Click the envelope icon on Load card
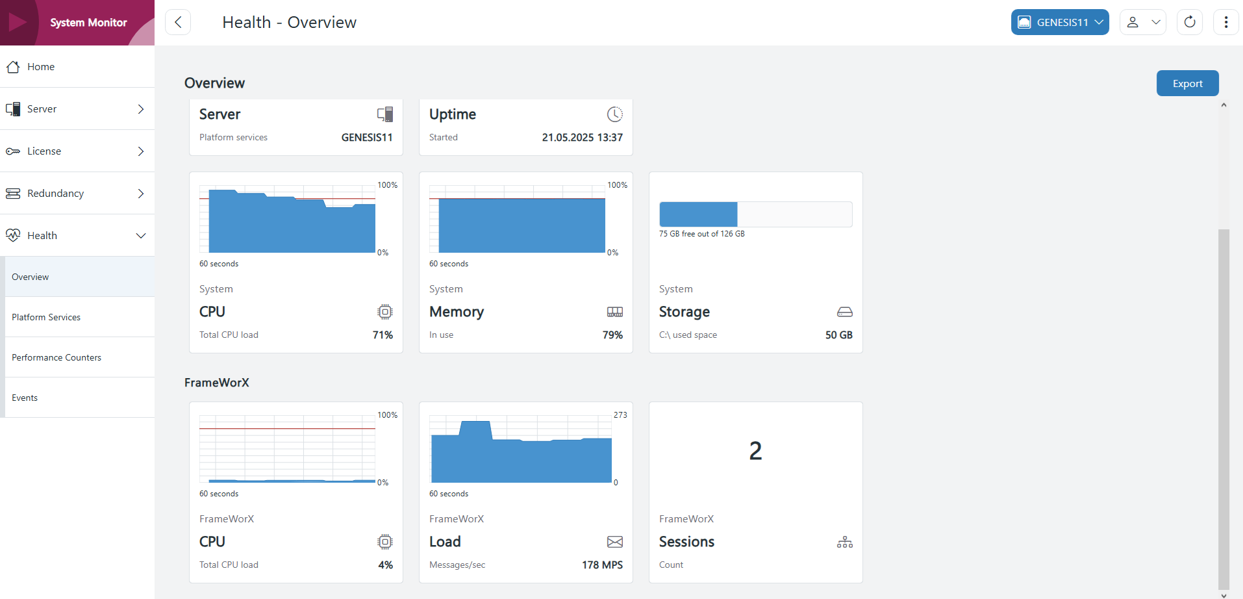 pos(615,542)
